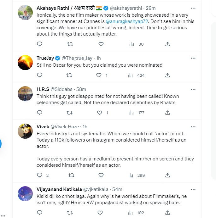Open replies on Vivek's tweet
The width and height of the screenshot is (216, 218).
click(x=39, y=175)
